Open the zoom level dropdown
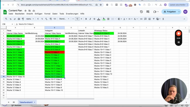Viewport: 190px width, 107px height. [30, 19]
